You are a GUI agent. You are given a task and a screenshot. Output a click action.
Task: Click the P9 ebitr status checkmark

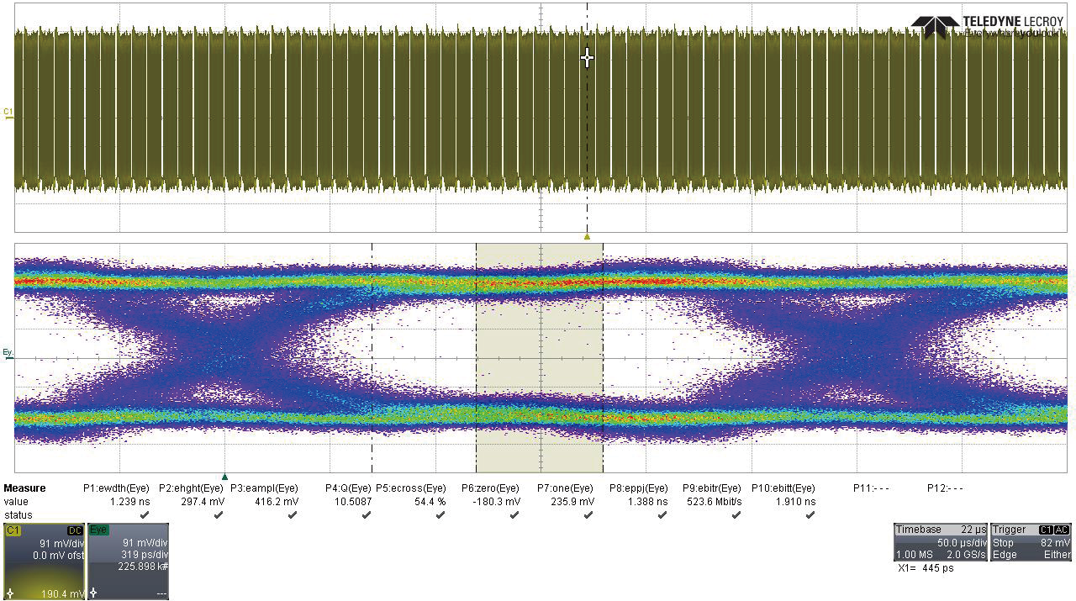point(736,515)
